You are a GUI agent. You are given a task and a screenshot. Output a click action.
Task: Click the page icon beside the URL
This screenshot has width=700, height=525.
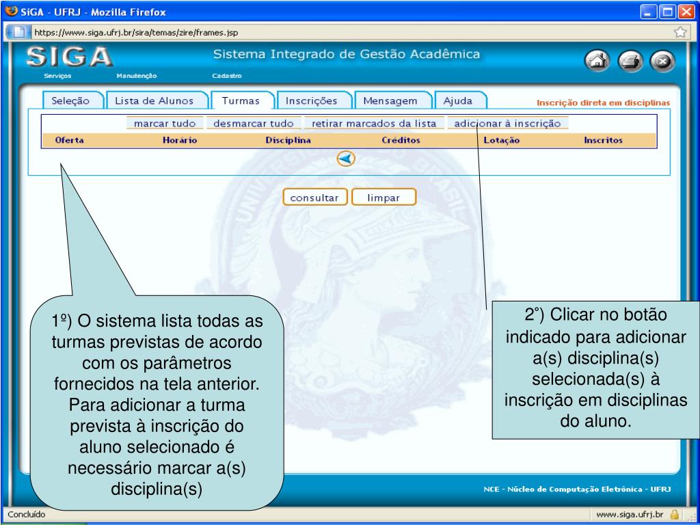pyautogui.click(x=19, y=32)
